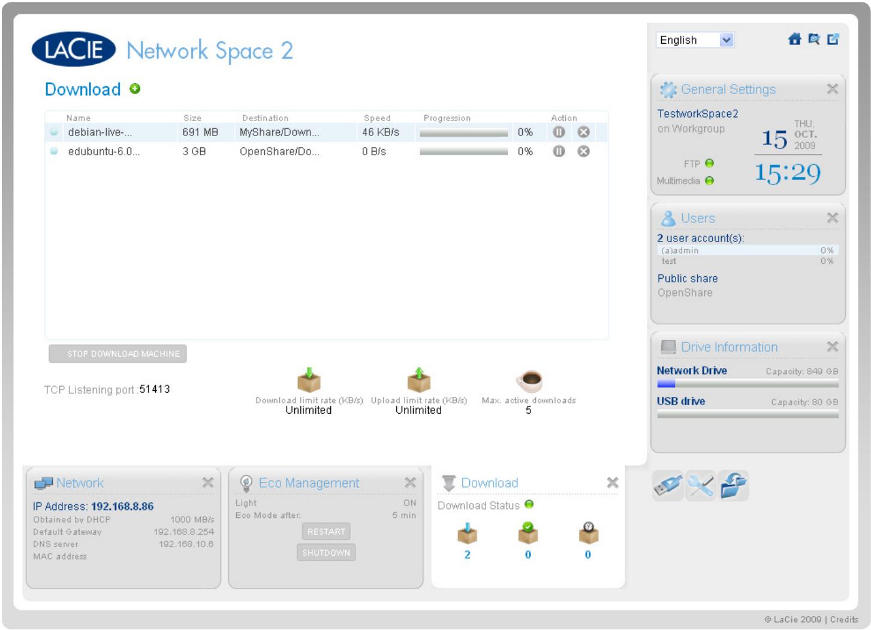
Task: Click the Users person icon
Action: tap(668, 218)
